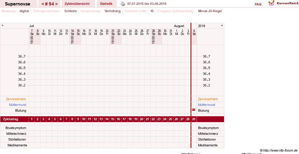Viewport: 299px width, 154px height.
Task: Open the FAQ link
Action: click(258, 4)
